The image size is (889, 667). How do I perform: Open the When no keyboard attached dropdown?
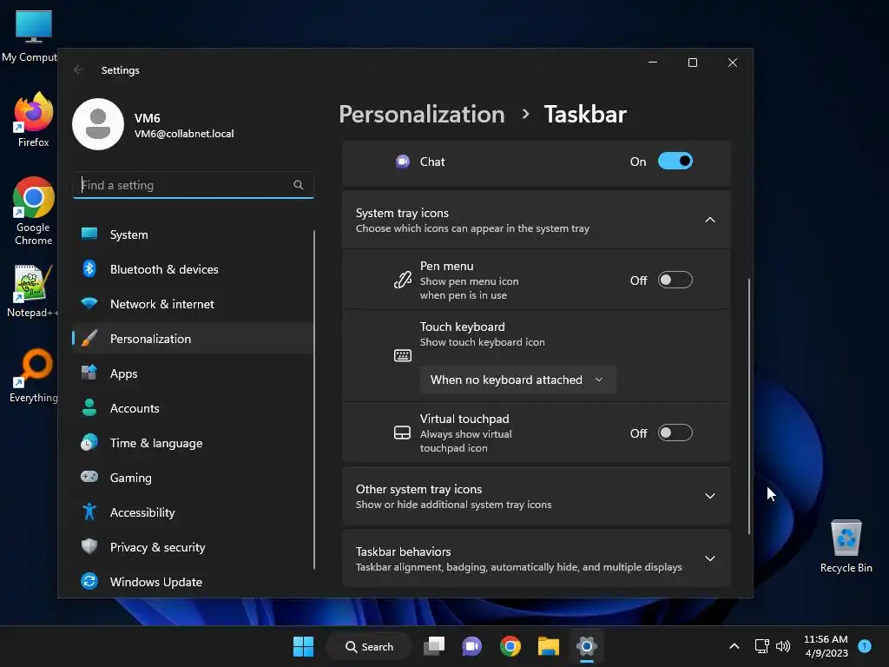click(x=517, y=380)
